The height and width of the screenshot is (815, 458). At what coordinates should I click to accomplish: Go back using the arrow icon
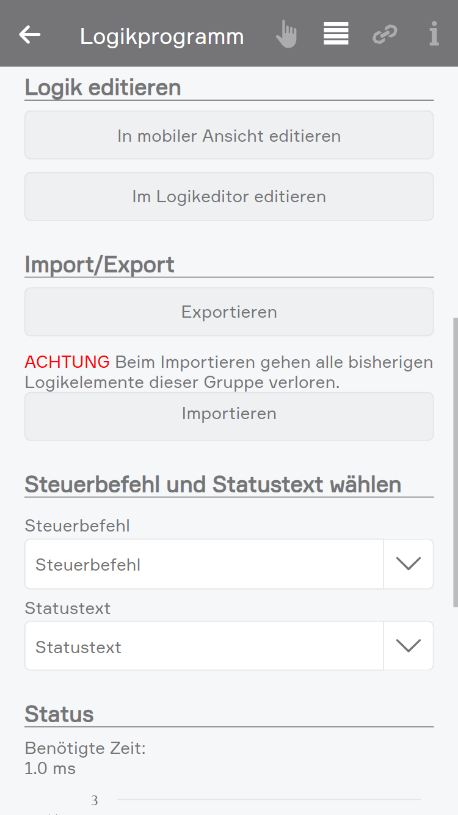click(x=30, y=35)
